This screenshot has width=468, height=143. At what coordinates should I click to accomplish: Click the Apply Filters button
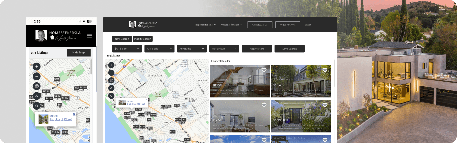[x=257, y=49]
